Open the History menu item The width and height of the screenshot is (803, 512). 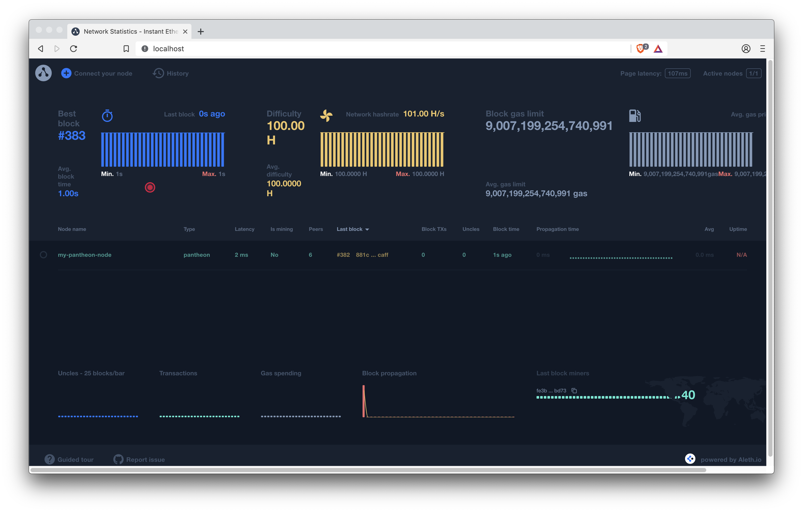171,73
